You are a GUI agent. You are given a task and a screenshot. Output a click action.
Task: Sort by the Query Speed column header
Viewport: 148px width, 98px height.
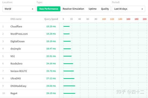coord(51,19)
